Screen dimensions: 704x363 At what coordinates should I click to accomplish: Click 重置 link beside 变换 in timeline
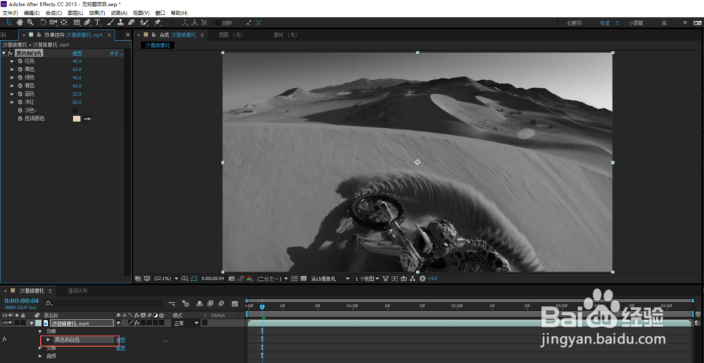point(121,348)
